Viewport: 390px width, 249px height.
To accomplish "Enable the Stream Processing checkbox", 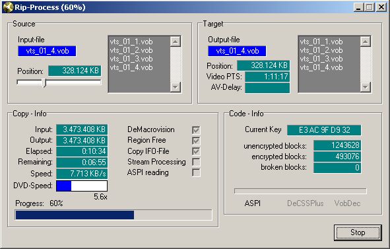I will pos(196,162).
